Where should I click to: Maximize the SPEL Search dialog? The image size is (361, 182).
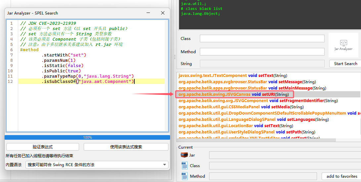147,13
